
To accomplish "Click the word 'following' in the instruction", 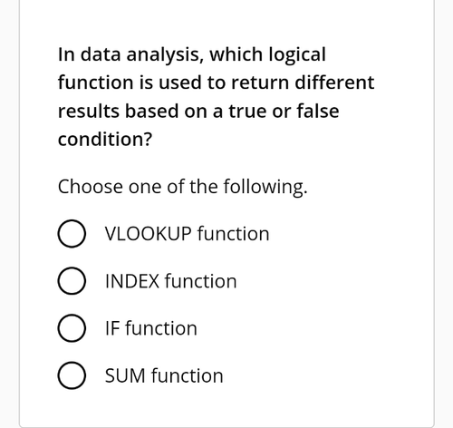I will pos(265,187).
